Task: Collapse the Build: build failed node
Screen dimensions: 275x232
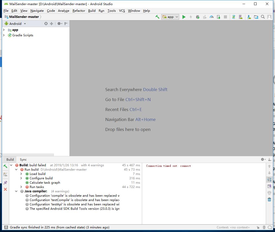Action: coord(11,165)
